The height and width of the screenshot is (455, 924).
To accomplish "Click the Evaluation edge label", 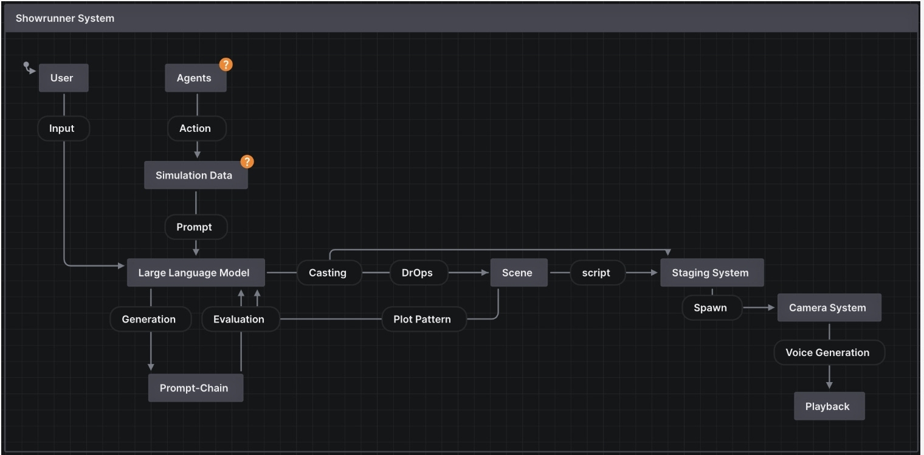I will coord(240,319).
